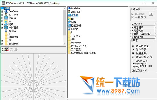Select the 0 folder in the file list
The image size is (157, 100).
[x=72, y=32]
